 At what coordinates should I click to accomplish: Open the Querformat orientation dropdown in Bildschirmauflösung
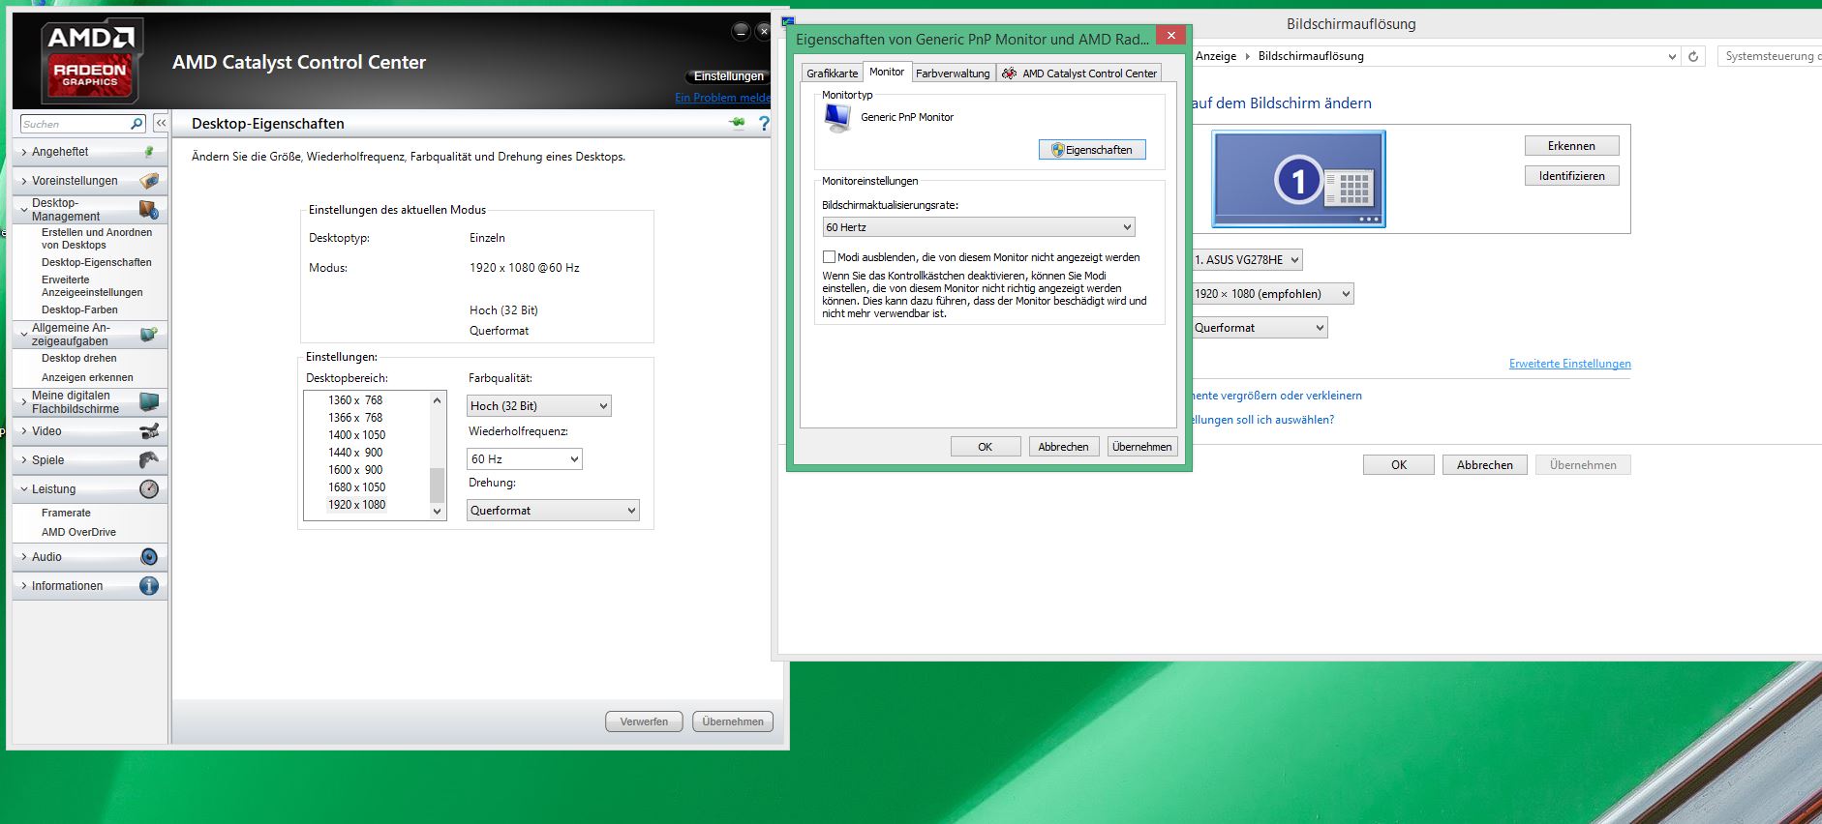(x=1260, y=328)
